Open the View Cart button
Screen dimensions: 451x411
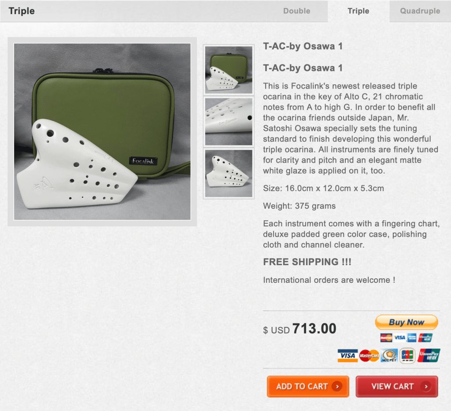(397, 387)
